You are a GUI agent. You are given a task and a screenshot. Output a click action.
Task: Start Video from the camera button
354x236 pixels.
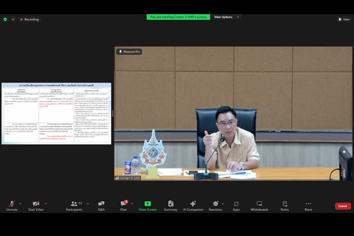[x=35, y=204]
